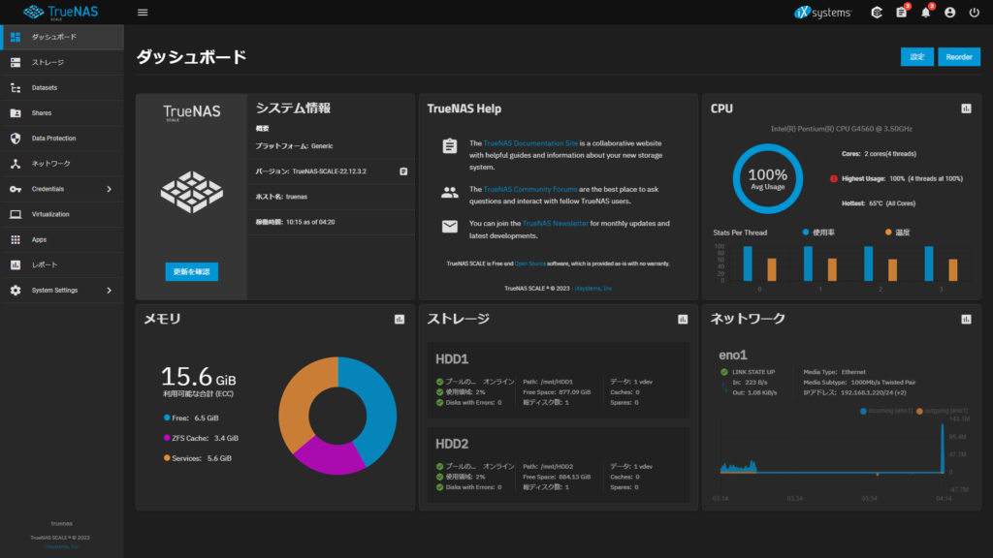Image resolution: width=993 pixels, height=558 pixels.
Task: Click the power icon in top bar
Action: click(975, 13)
